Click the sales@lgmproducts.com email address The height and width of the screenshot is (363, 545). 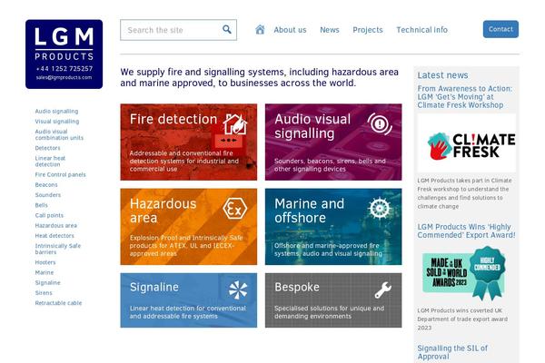coord(64,77)
